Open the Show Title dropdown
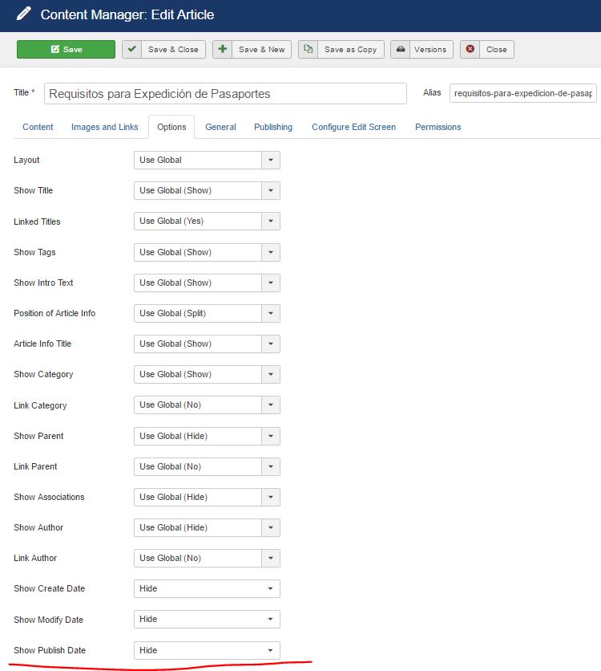This screenshot has width=601, height=671. click(x=207, y=190)
